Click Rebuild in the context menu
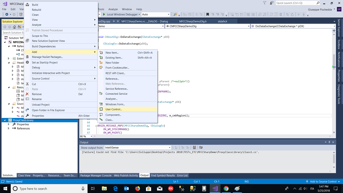This screenshot has width=343, height=193. pos(61,10)
